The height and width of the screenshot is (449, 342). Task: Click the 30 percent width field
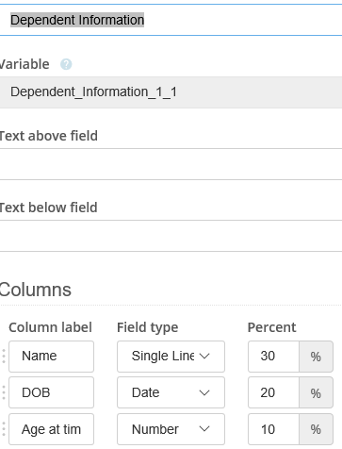[273, 357]
